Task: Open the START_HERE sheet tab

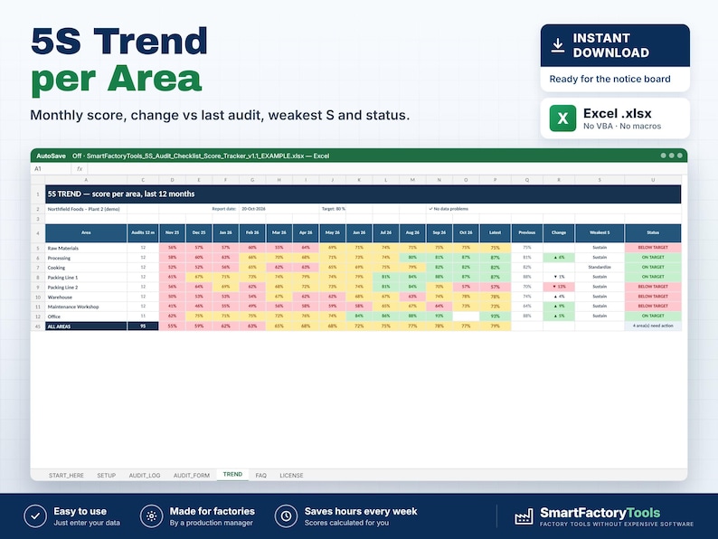Action: 66,476
